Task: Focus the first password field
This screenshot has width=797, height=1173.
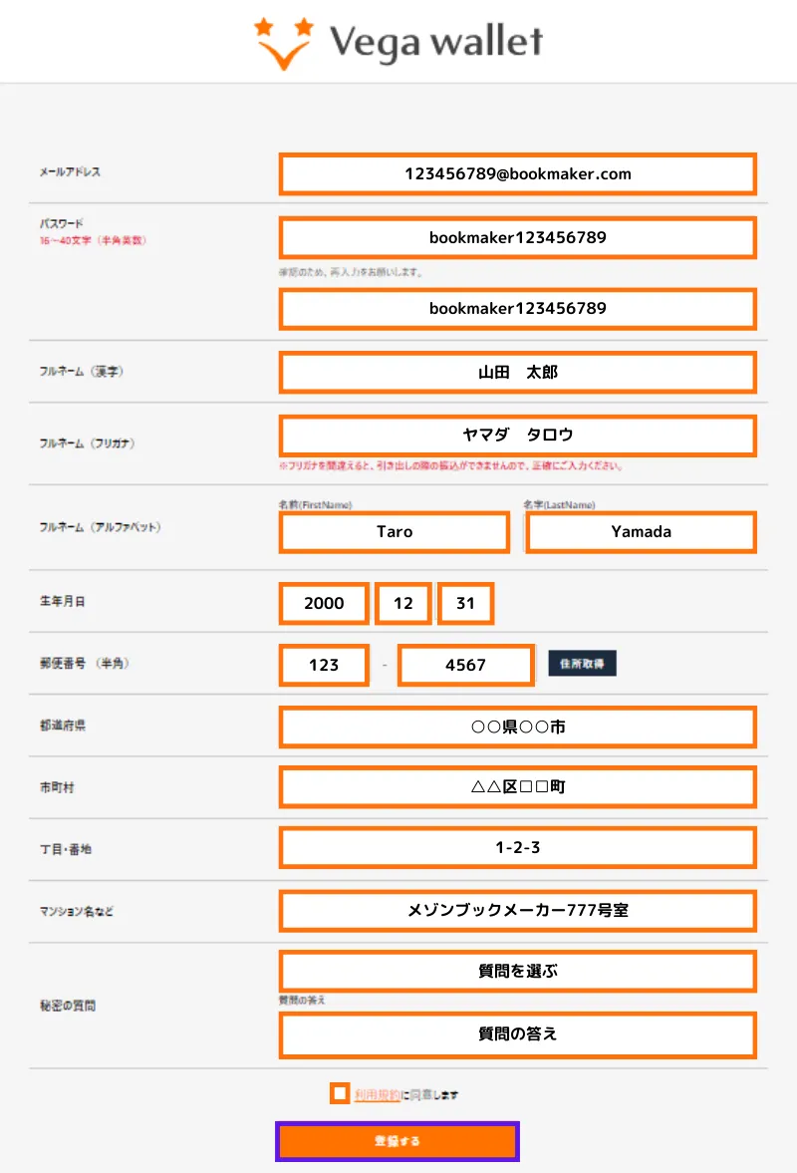Action: point(517,238)
